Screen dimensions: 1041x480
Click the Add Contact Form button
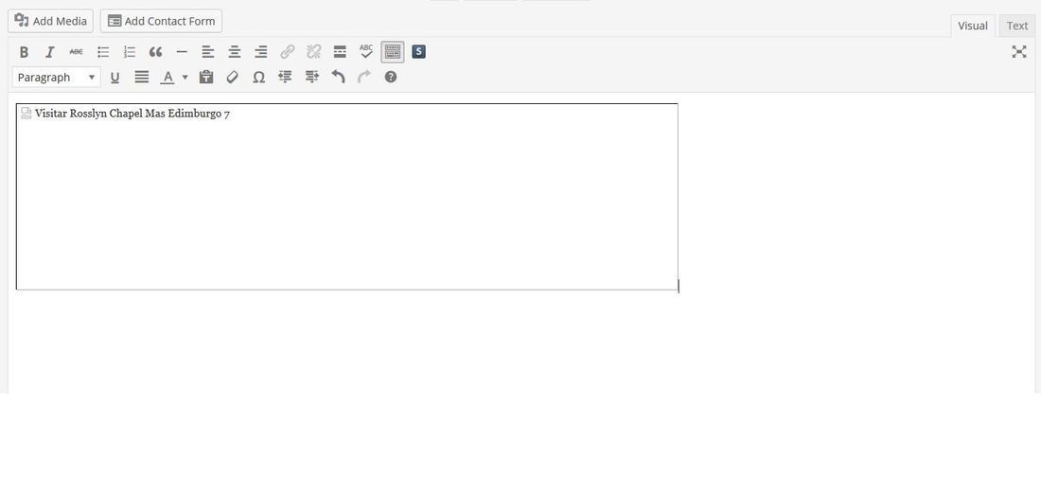point(161,21)
